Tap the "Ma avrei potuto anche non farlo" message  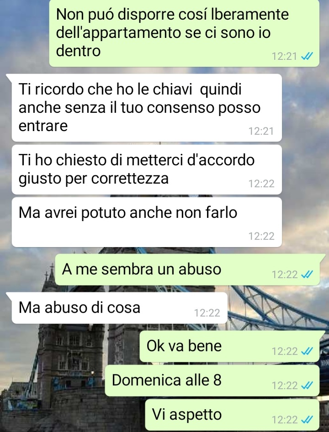click(x=147, y=222)
